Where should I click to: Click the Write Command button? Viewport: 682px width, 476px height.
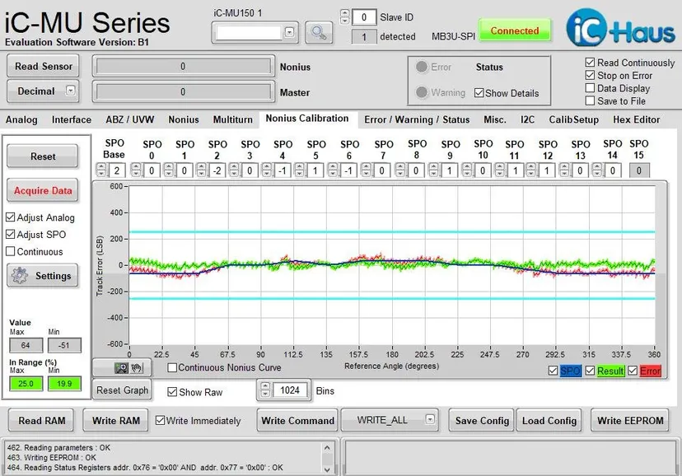click(x=297, y=420)
